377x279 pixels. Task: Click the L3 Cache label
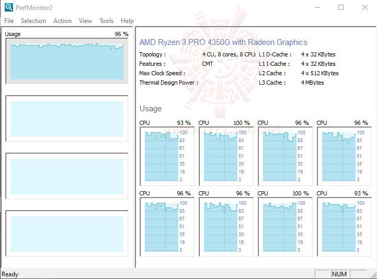(272, 83)
